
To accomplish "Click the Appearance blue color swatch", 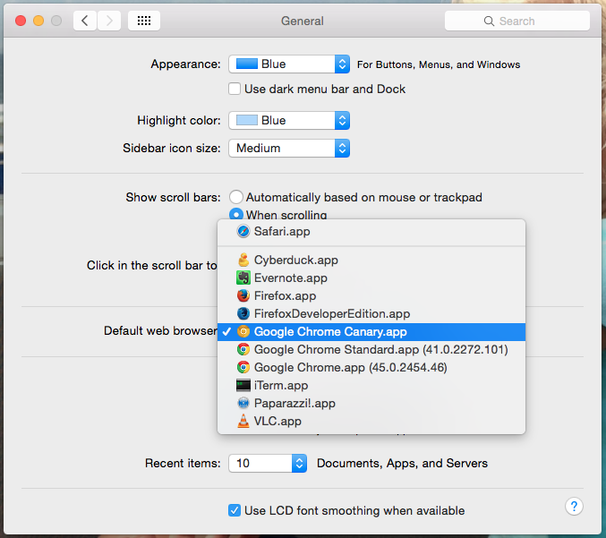I will pyautogui.click(x=246, y=64).
